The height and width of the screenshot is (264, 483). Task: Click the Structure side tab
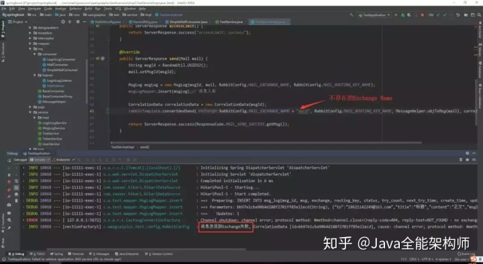(x=3, y=52)
